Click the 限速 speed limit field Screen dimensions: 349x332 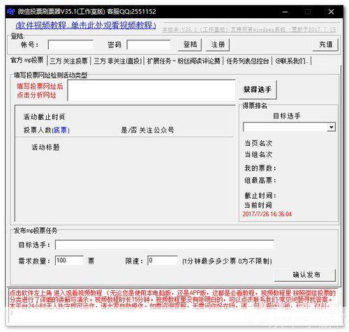pyautogui.click(x=163, y=260)
